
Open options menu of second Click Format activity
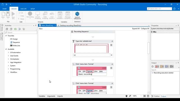[x=111, y=87]
